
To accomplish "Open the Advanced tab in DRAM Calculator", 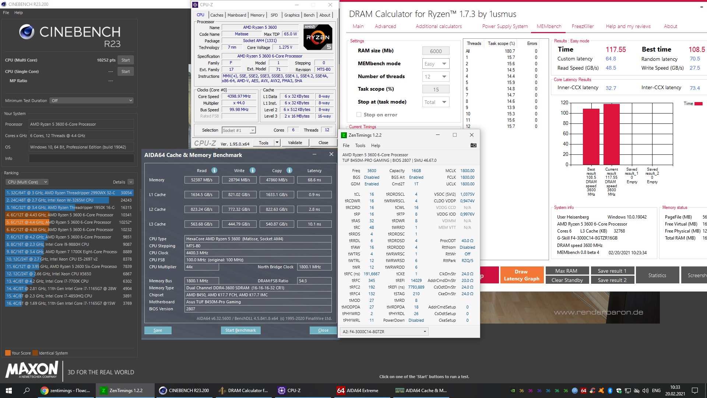I will pyautogui.click(x=385, y=26).
